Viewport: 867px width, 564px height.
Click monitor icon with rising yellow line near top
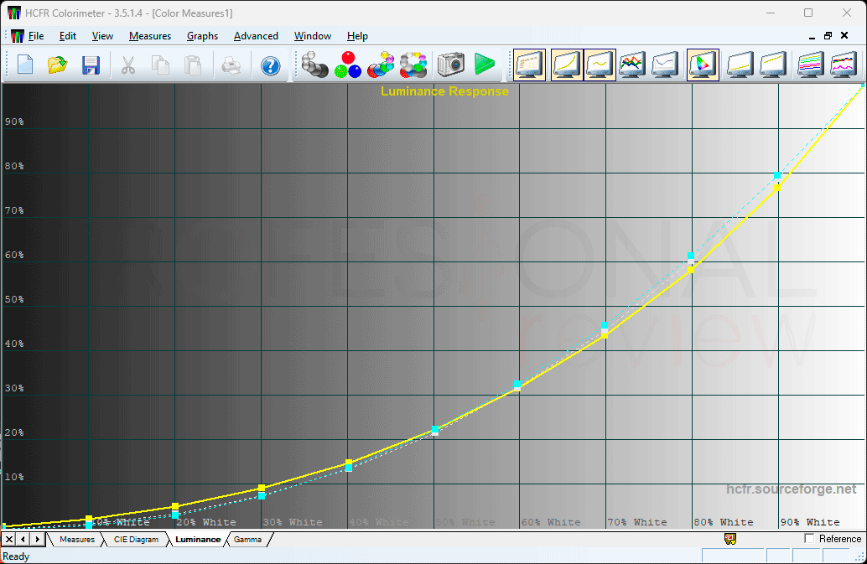[x=773, y=65]
